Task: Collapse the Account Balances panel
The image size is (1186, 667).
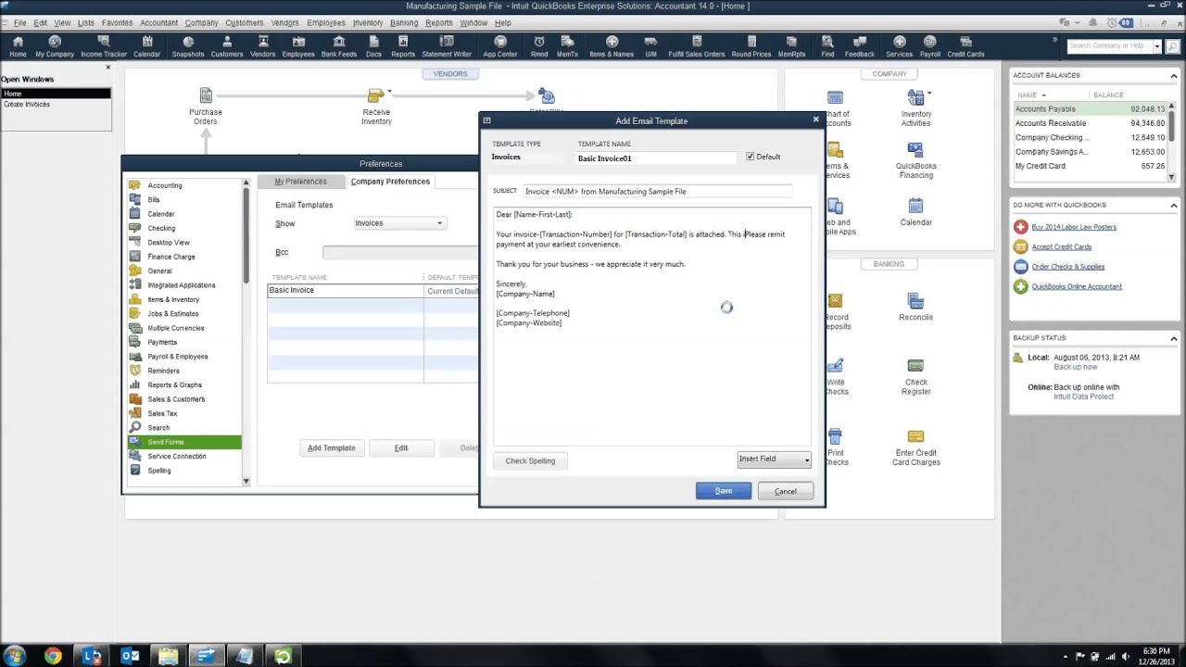Action: (x=1173, y=75)
